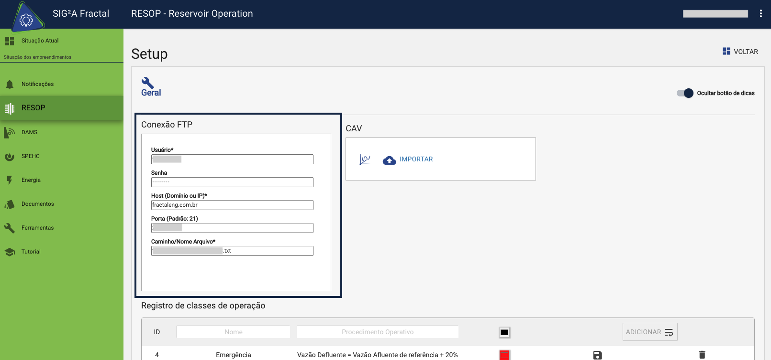Open SPEHC module in sidebar
771x360 pixels.
click(x=30, y=156)
